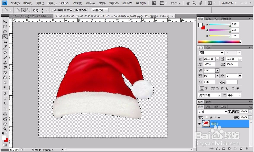Toggle lock position
This screenshot has width=254, height=152.
[x=215, y=117]
